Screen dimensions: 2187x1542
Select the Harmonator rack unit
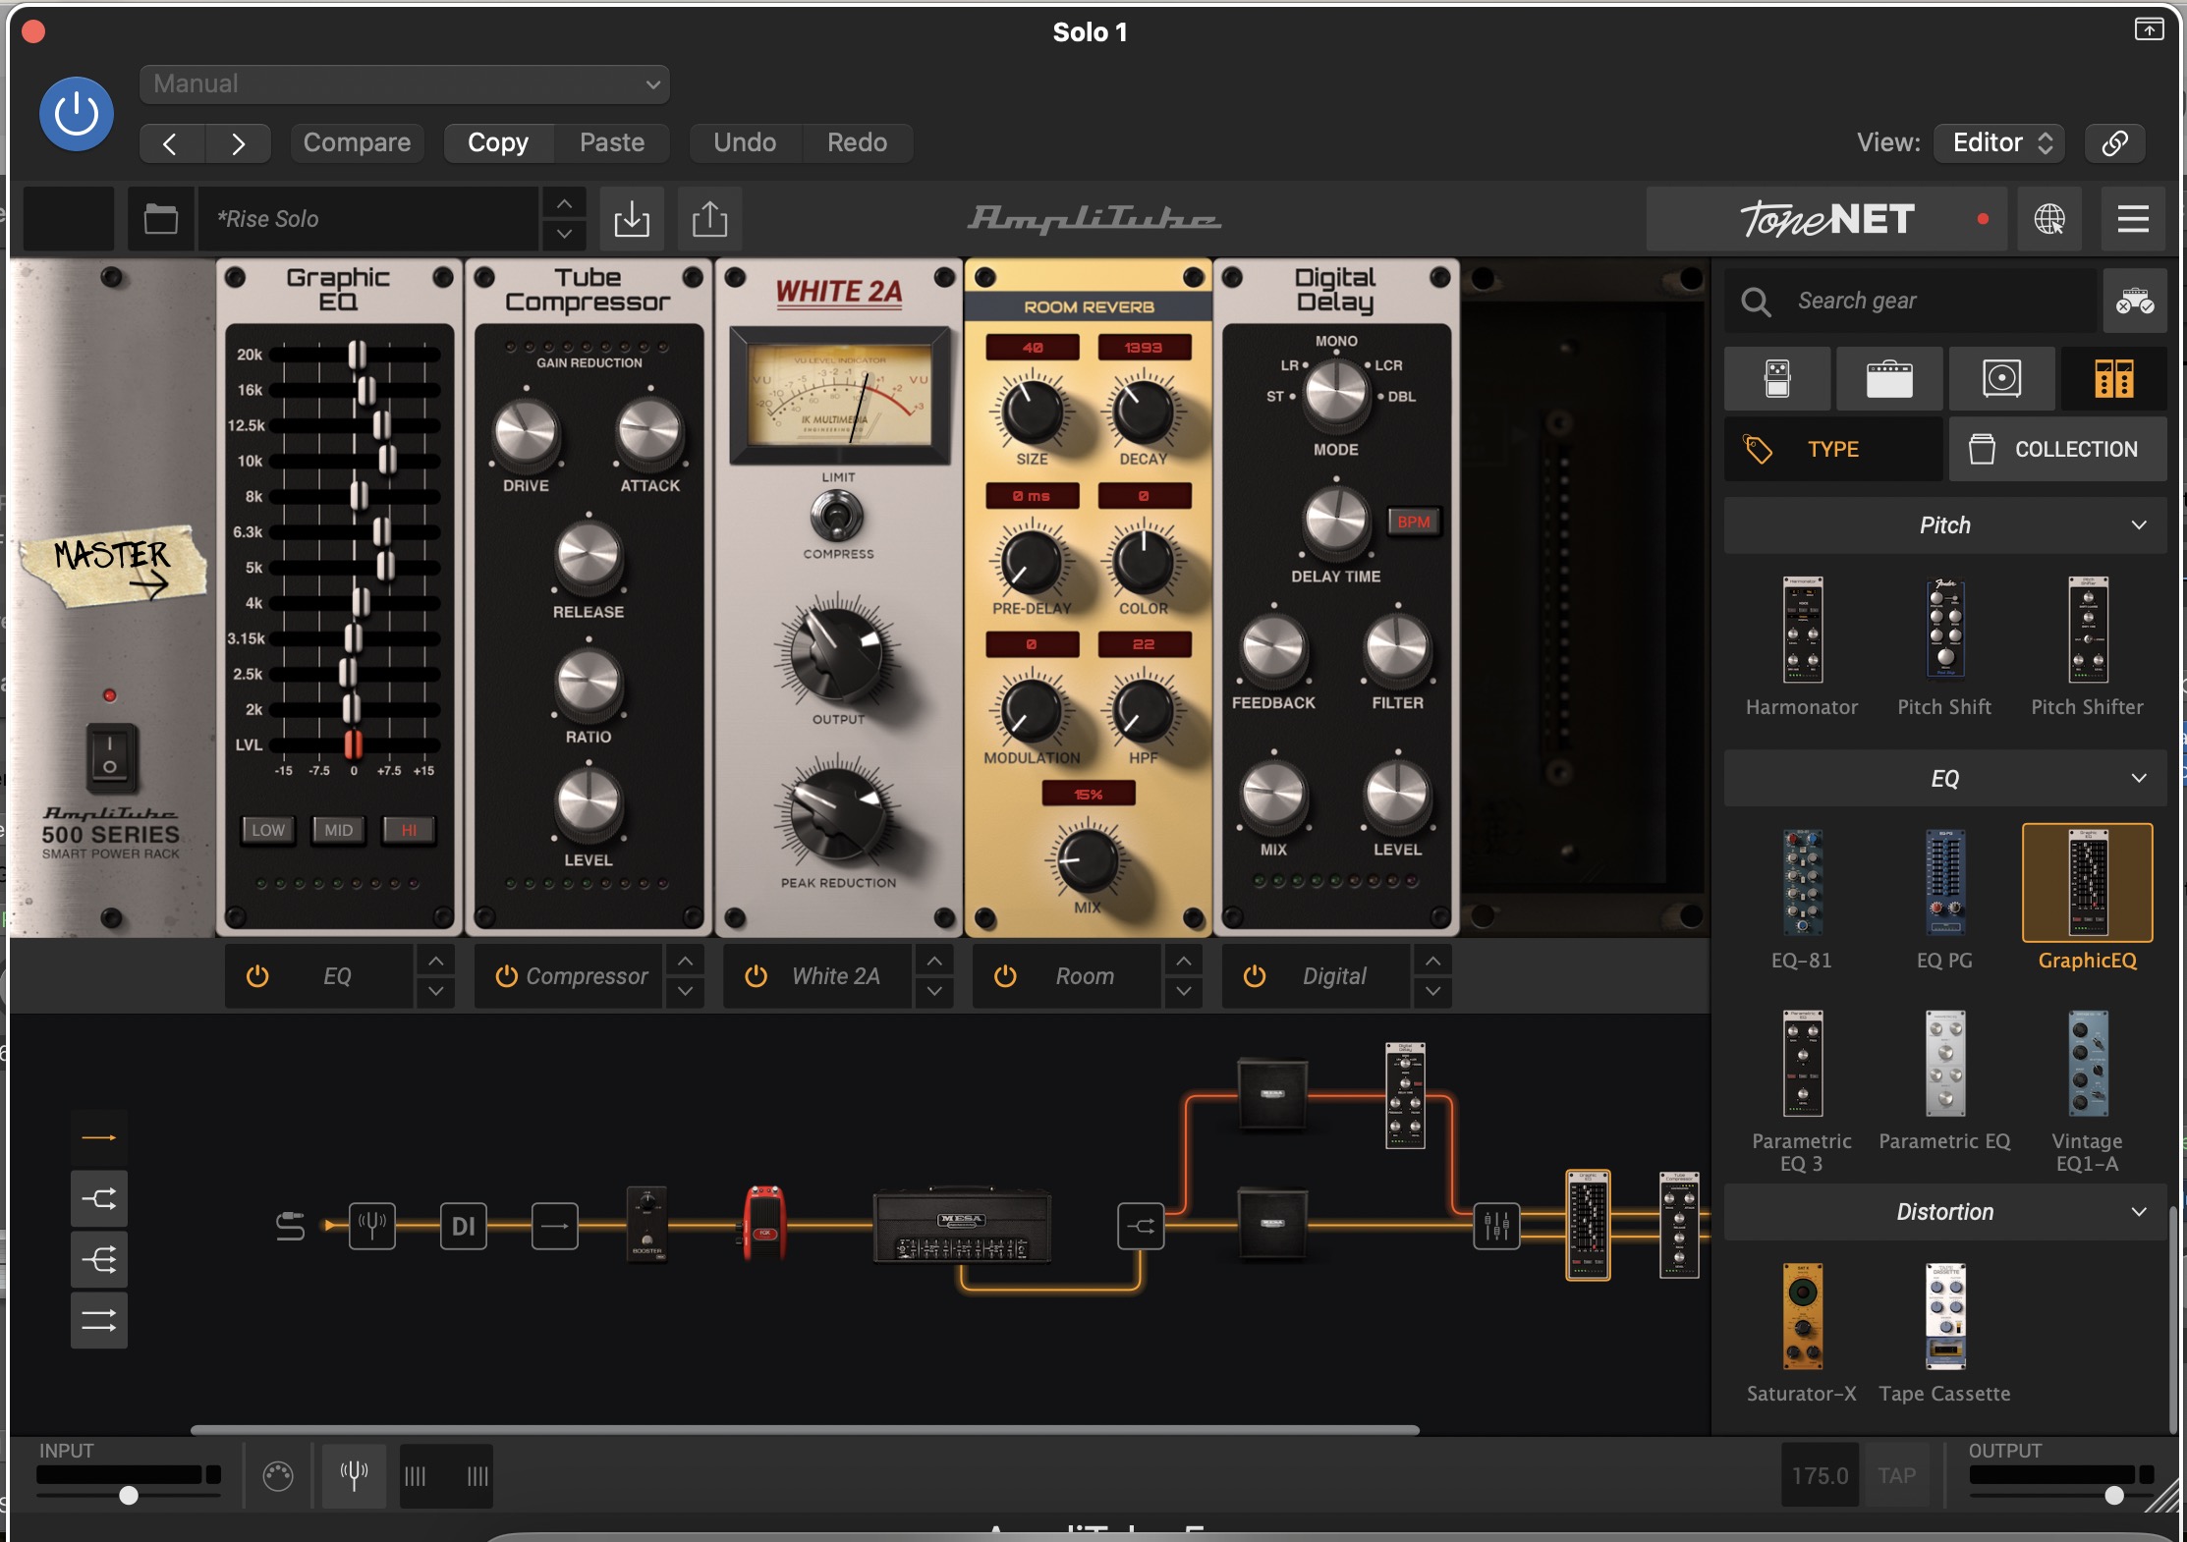(1802, 631)
